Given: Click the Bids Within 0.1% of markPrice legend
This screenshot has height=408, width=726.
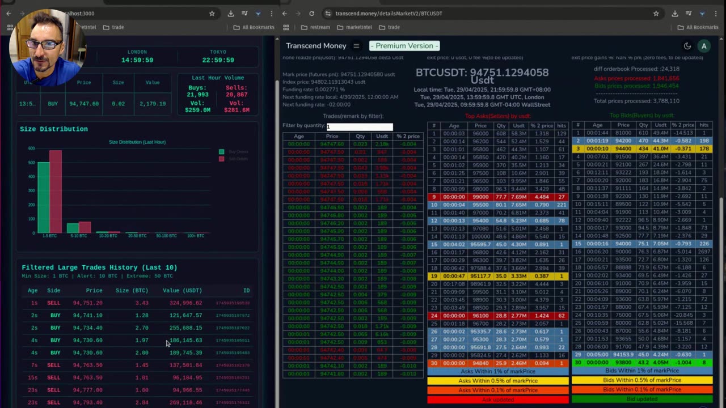Looking at the screenshot, I should [x=642, y=390].
